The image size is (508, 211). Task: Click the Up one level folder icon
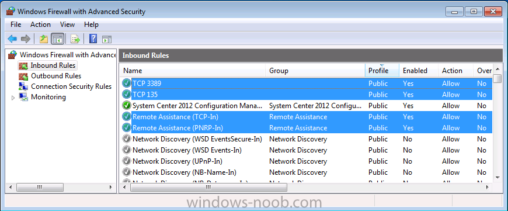43,39
